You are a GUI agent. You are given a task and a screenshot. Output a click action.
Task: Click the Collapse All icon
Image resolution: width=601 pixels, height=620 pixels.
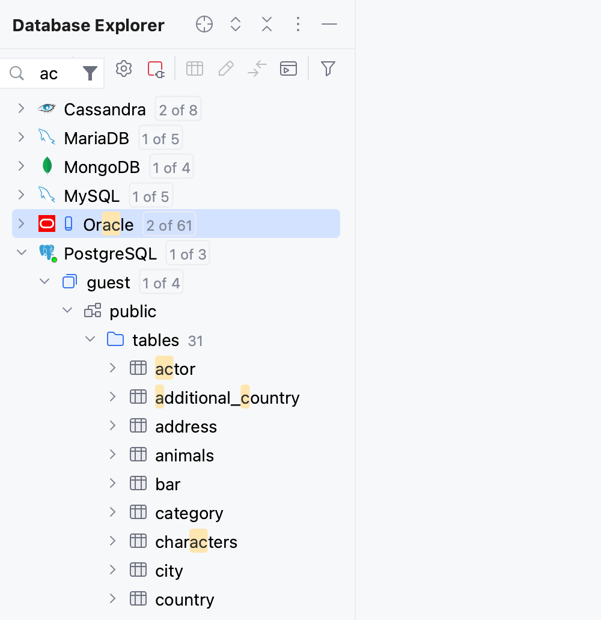(266, 25)
